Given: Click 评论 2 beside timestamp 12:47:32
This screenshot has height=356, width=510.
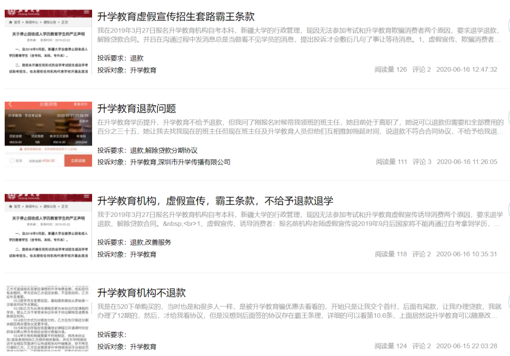Looking at the screenshot, I should (x=422, y=69).
